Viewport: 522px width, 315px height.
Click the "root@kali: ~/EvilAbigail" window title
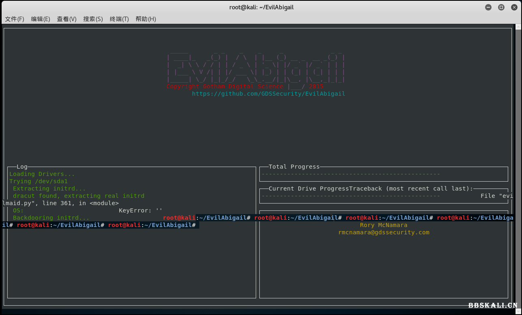(x=261, y=7)
